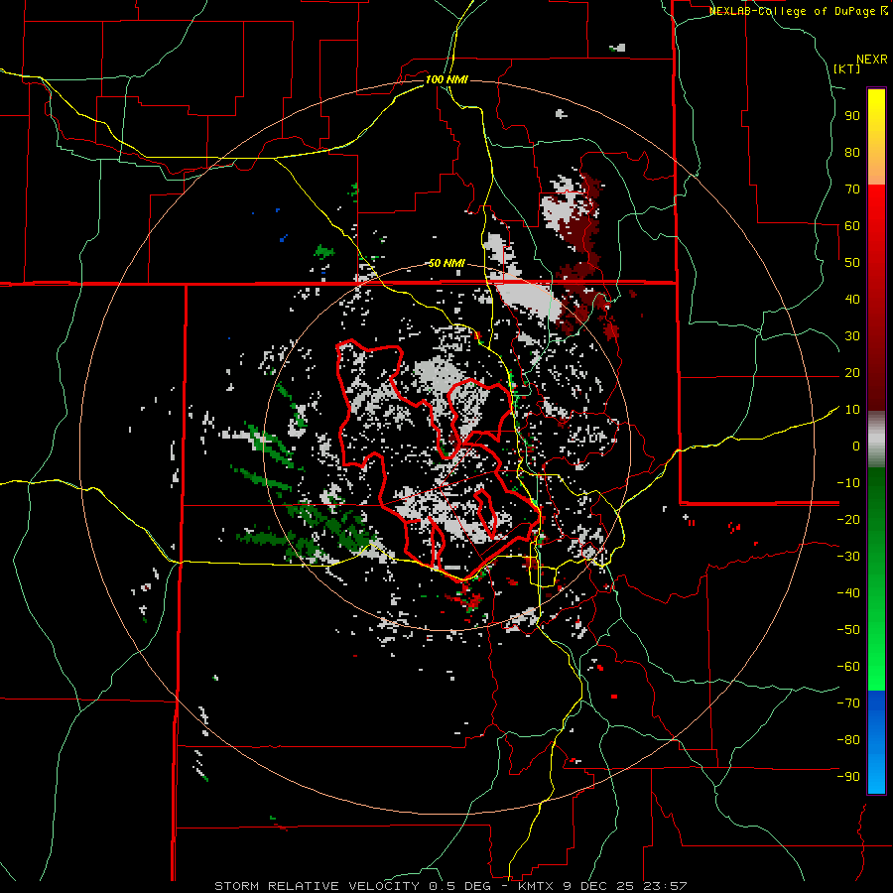Click the "50 NMI" range ring label

pos(446,263)
